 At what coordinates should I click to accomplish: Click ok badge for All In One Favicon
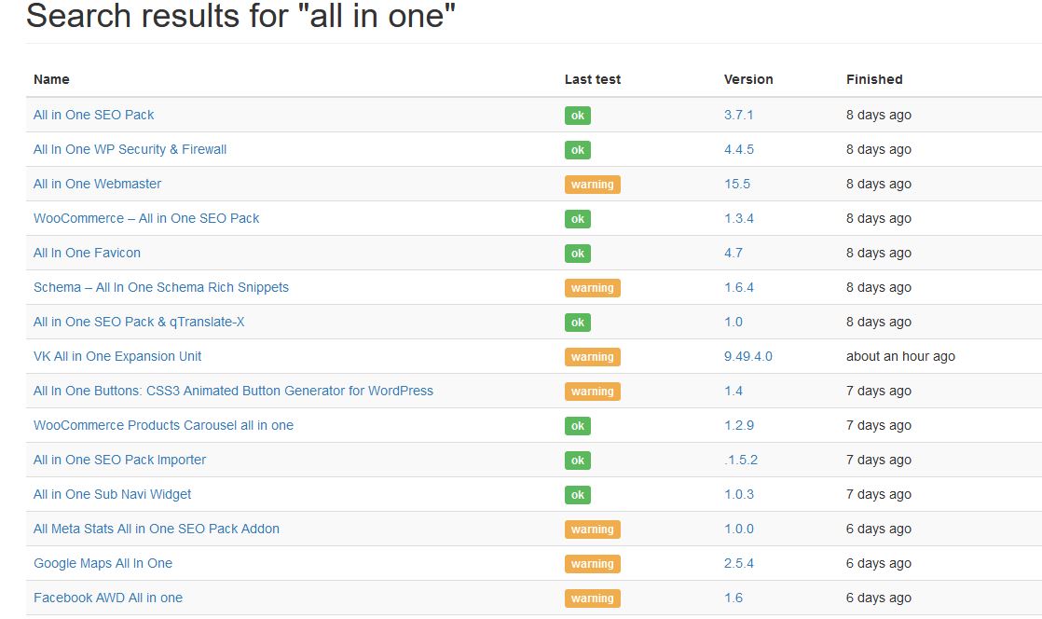tap(578, 254)
